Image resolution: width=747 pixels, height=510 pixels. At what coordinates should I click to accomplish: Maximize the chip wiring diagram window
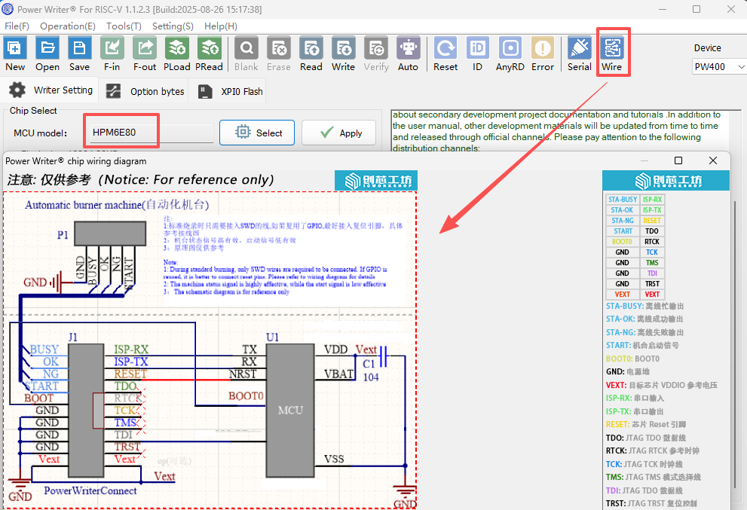pyautogui.click(x=678, y=160)
